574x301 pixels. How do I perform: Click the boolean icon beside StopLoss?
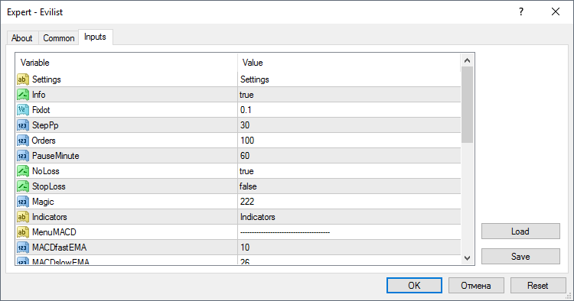23,186
